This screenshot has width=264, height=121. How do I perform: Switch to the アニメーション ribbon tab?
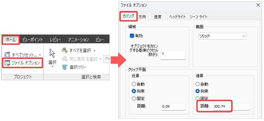pyautogui.click(x=78, y=40)
